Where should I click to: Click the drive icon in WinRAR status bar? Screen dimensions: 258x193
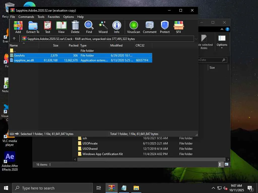[12, 134]
